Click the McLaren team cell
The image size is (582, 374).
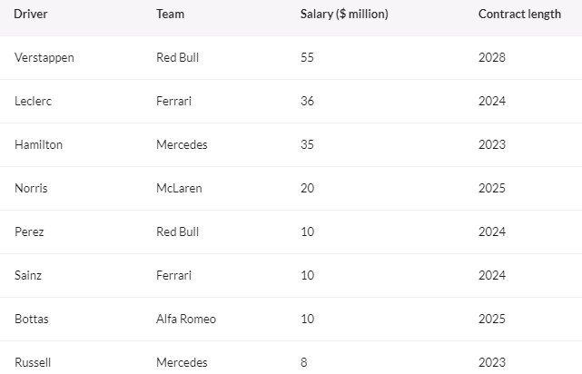point(179,189)
